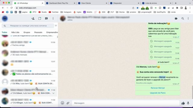Select the Empreendimento filter tab
Image resolution: width=193 pixels, height=108 pixels.
[52, 32]
